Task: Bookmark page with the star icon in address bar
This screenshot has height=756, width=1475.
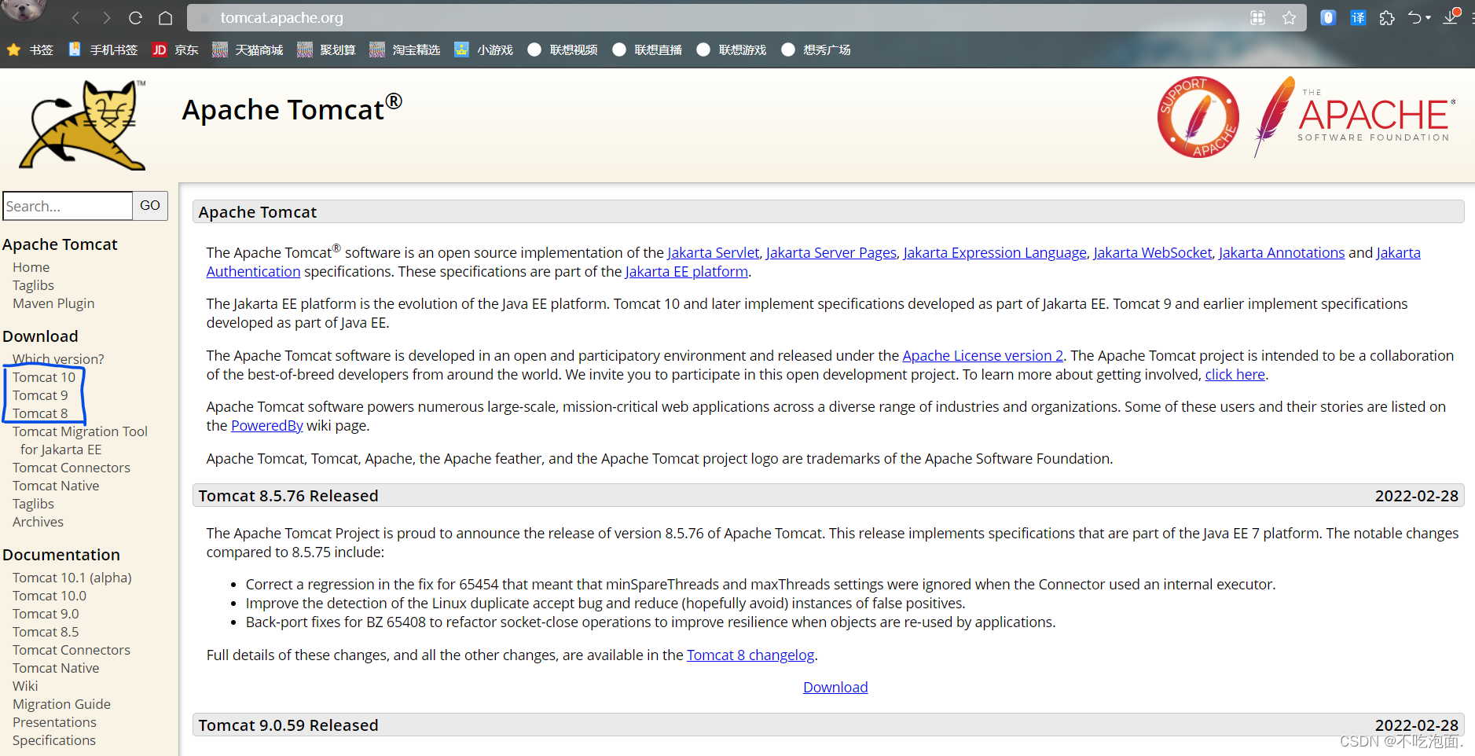Action: (x=1289, y=17)
